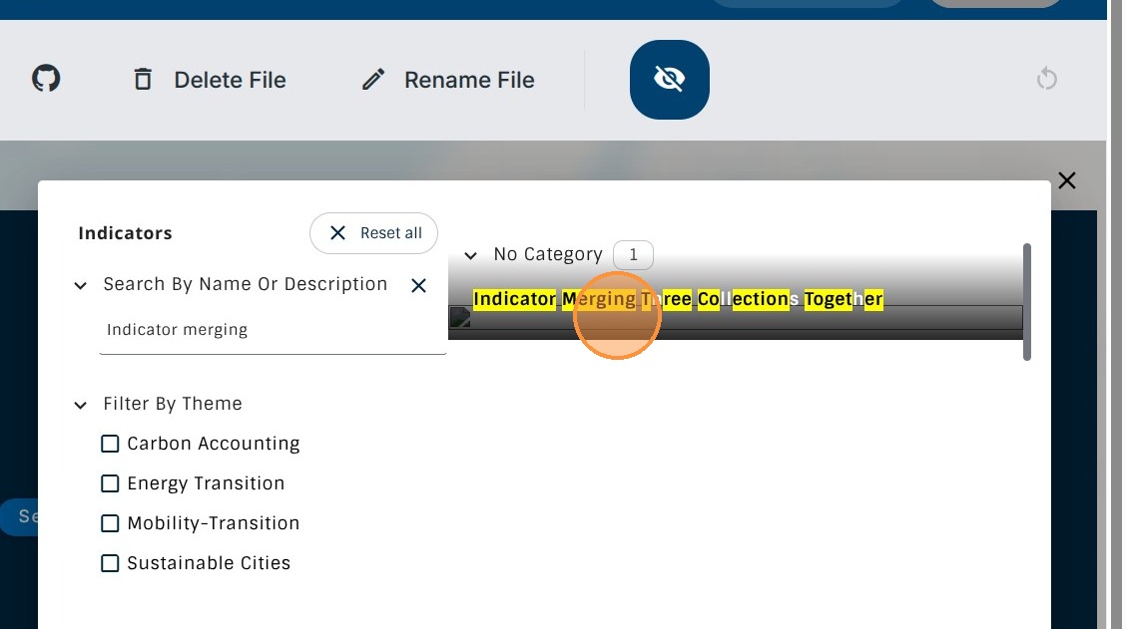Check the Energy Transition theme filter

(x=110, y=483)
